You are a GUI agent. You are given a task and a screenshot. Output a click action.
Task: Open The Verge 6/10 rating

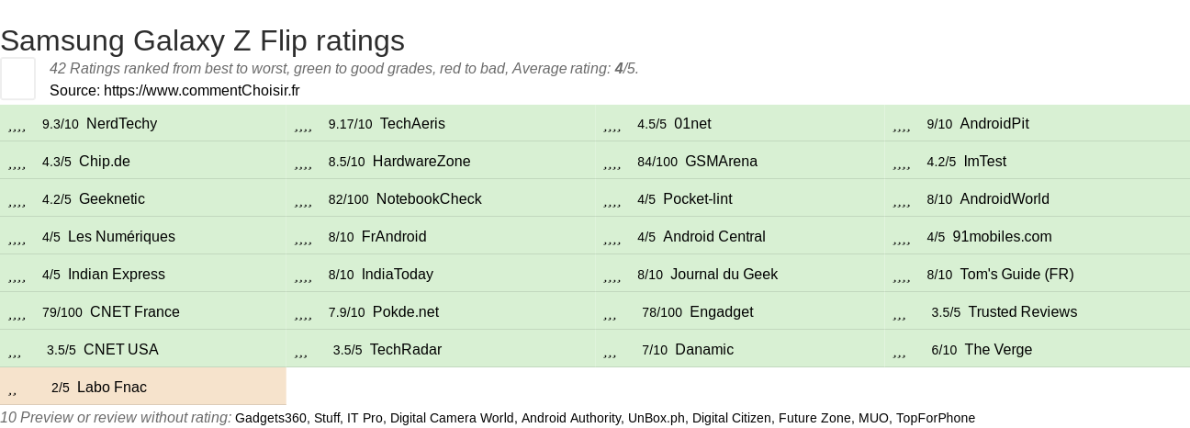pyautogui.click(x=1038, y=350)
